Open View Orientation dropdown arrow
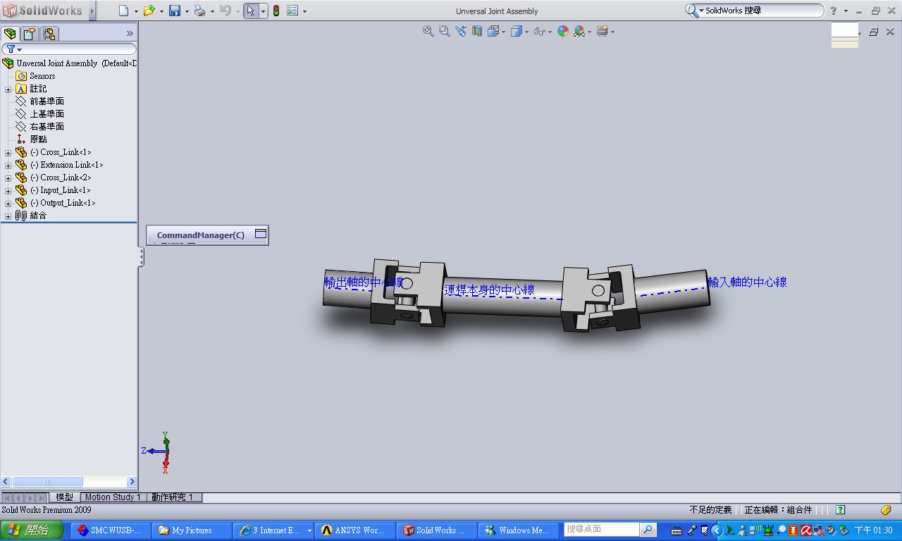Screen dimensions: 902x541 coord(503,32)
